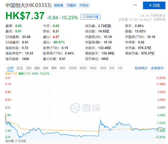Select the 可卖空 tag
The width and height of the screenshot is (168, 144).
[x=84, y=5]
